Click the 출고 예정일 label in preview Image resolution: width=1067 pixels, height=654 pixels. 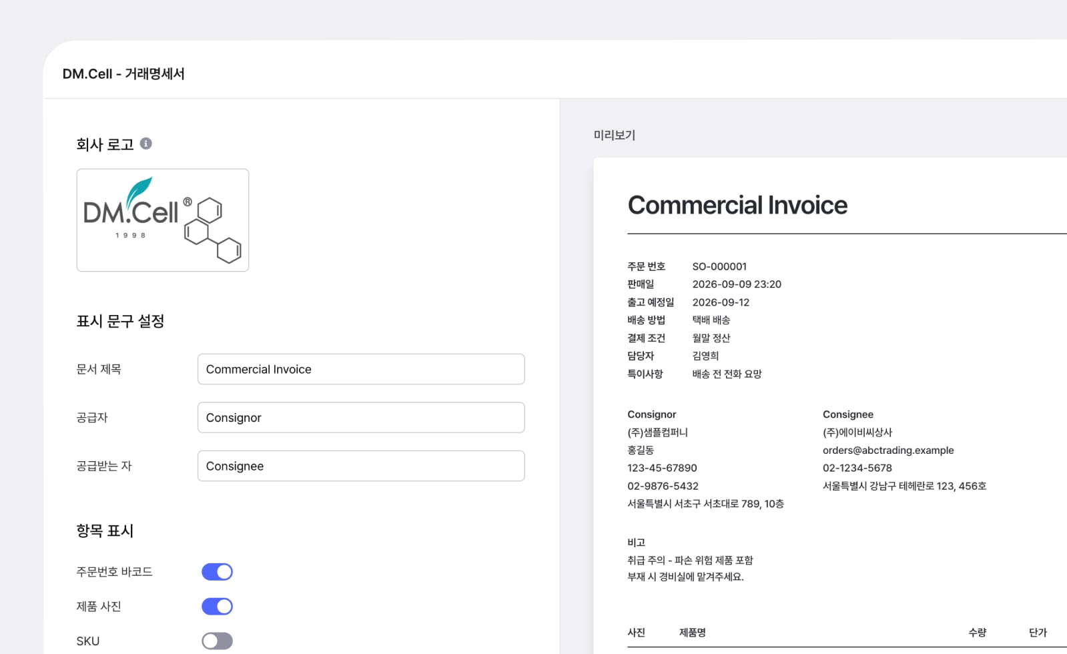[651, 302]
